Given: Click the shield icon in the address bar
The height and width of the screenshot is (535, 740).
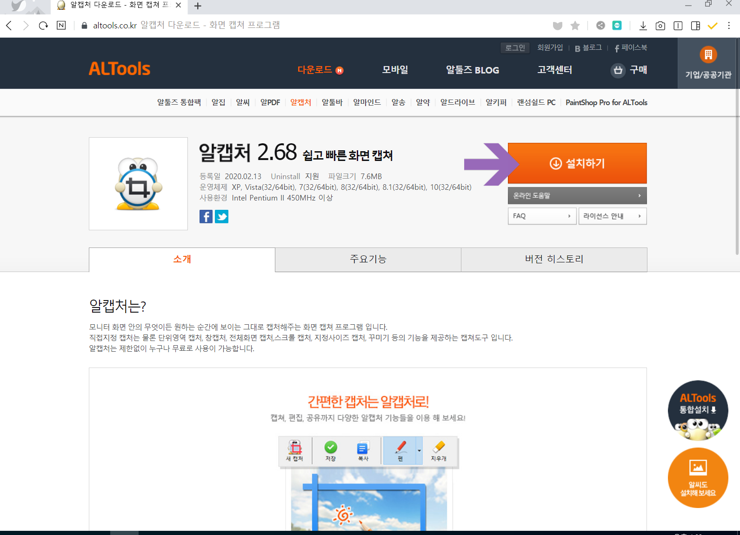Looking at the screenshot, I should (x=558, y=26).
